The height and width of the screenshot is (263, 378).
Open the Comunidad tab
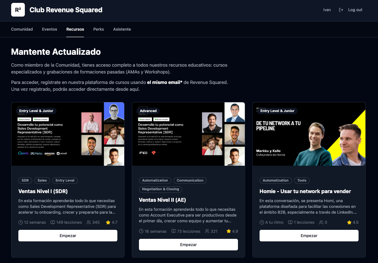click(22, 29)
